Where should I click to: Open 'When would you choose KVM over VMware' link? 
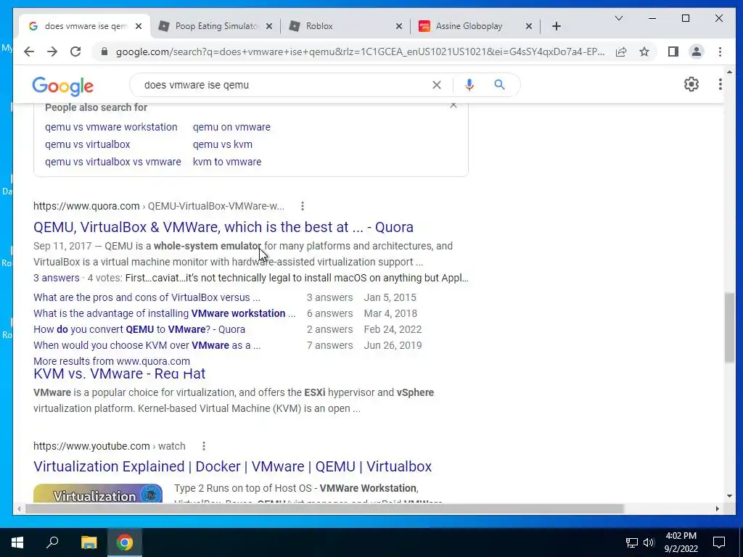point(147,345)
